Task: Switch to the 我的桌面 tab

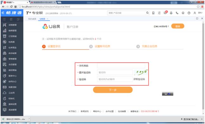Action: [x=32, y=19]
